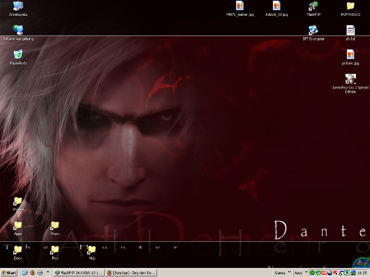370x277 pixels.
Task: Launch Windows Media Player from Quick Launch
Action: [x=40, y=273]
